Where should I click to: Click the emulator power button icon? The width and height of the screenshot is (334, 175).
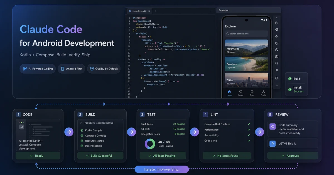click(277, 23)
